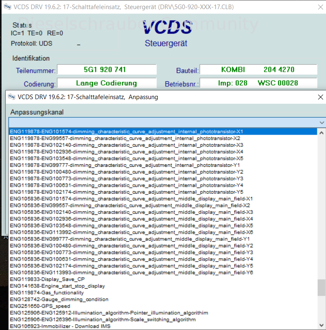Select middle_display_main_field-Y1 entry

point(163,239)
